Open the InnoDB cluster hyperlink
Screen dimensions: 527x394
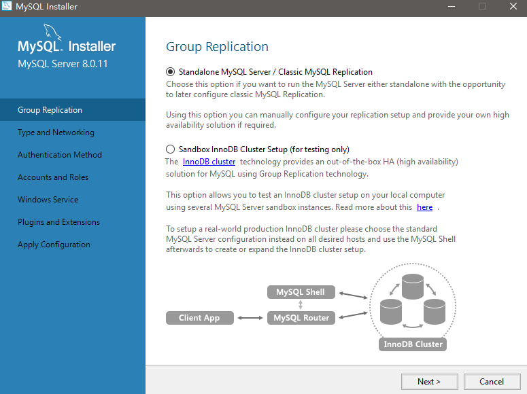tap(209, 162)
